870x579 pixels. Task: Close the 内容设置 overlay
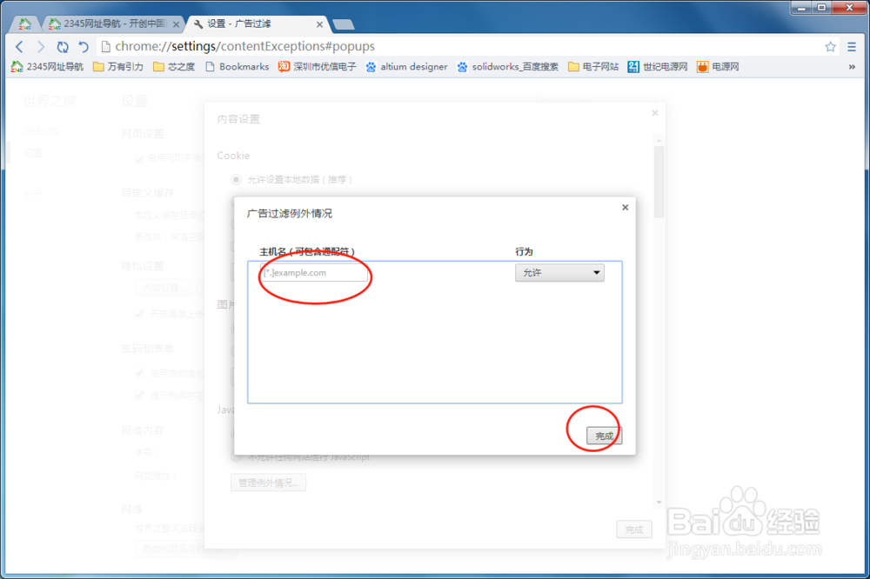click(x=655, y=113)
